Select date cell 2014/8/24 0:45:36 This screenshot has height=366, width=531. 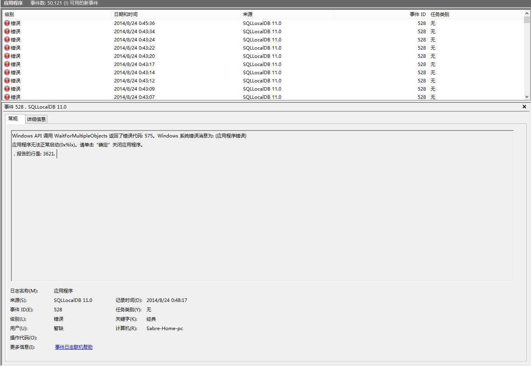134,23
